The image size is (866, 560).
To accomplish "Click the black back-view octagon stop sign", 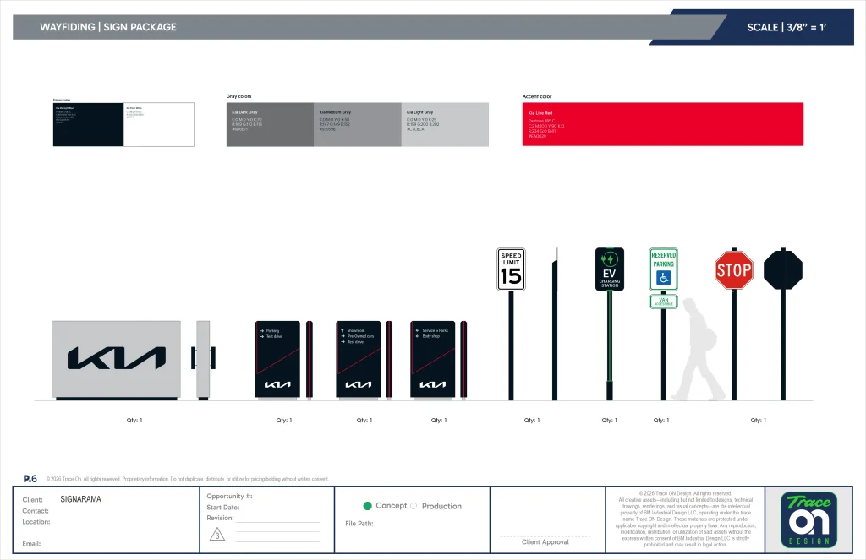I will pos(783,269).
